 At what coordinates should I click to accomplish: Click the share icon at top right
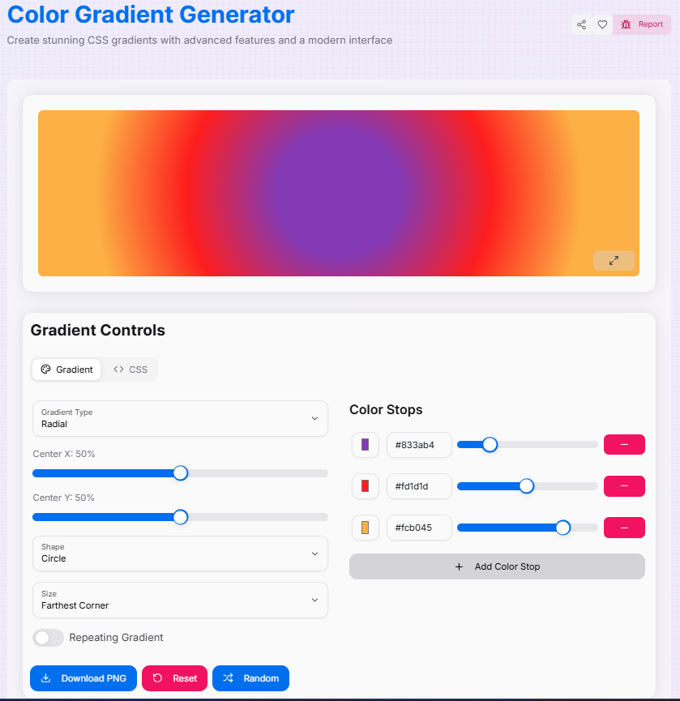581,24
